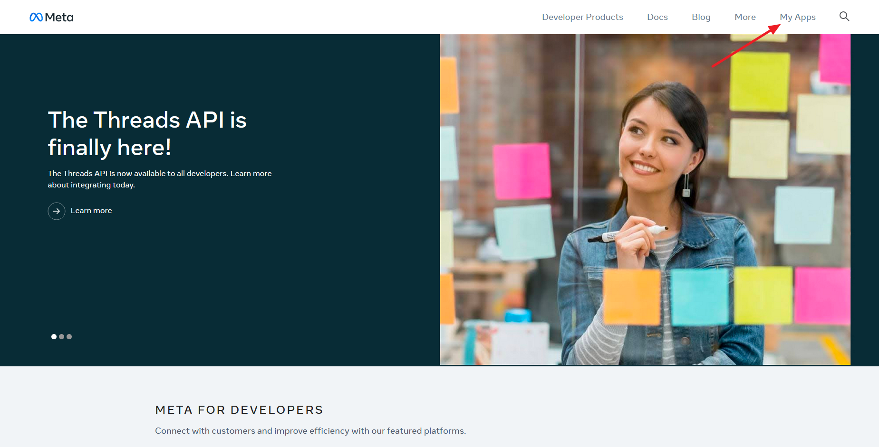Expand the More navigation menu

coord(745,17)
